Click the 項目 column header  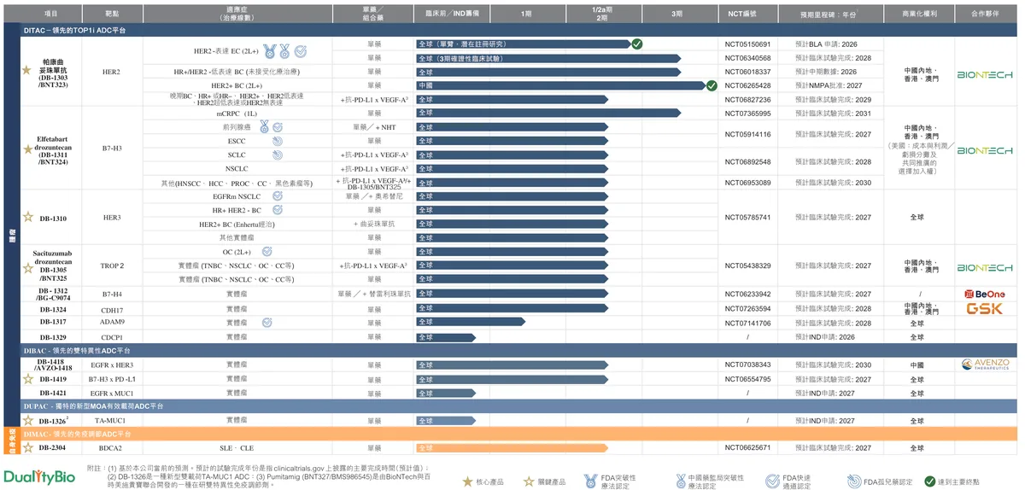(x=51, y=14)
